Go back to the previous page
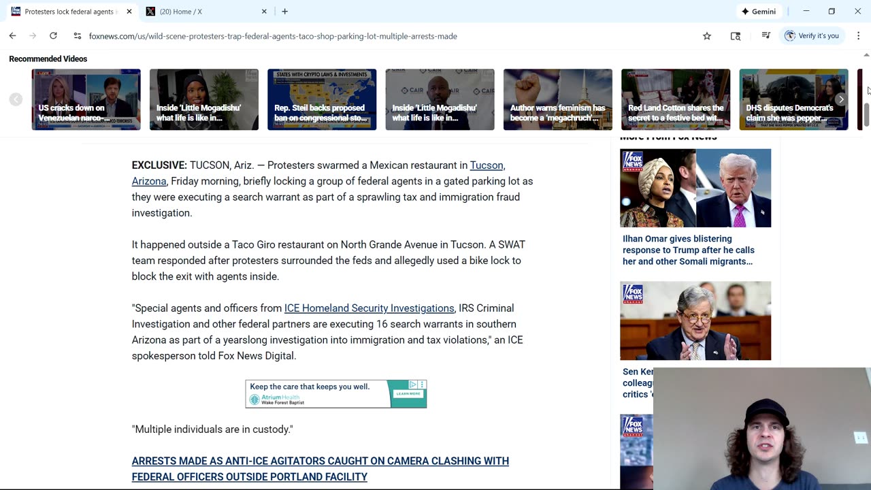 (x=12, y=36)
